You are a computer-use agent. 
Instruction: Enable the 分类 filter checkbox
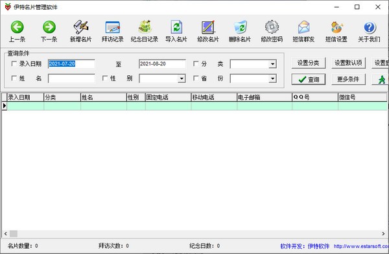[x=196, y=63]
